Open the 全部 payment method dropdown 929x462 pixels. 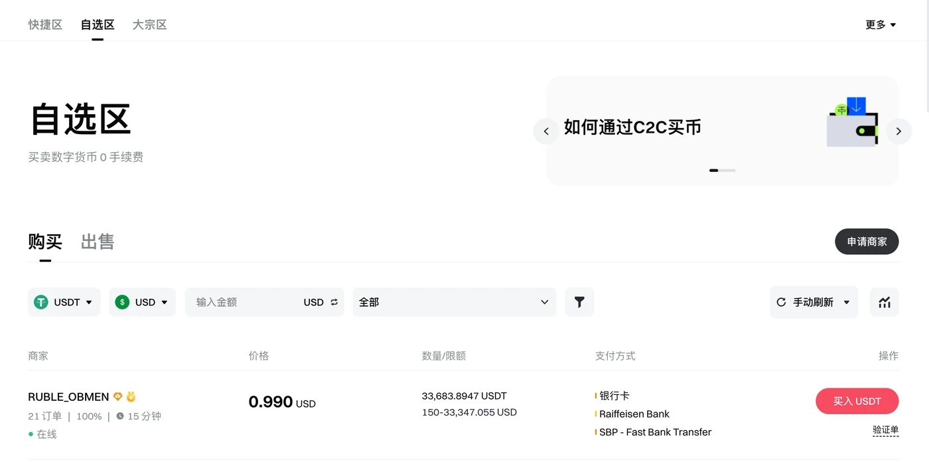pos(455,302)
